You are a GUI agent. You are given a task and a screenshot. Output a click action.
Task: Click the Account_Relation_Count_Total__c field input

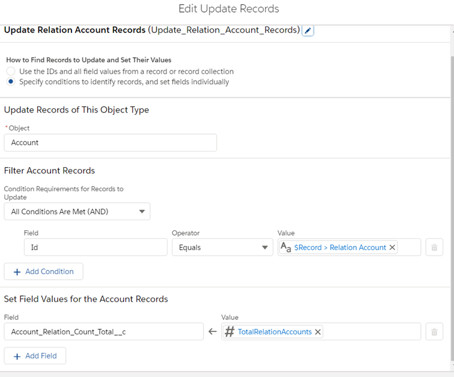(x=103, y=331)
